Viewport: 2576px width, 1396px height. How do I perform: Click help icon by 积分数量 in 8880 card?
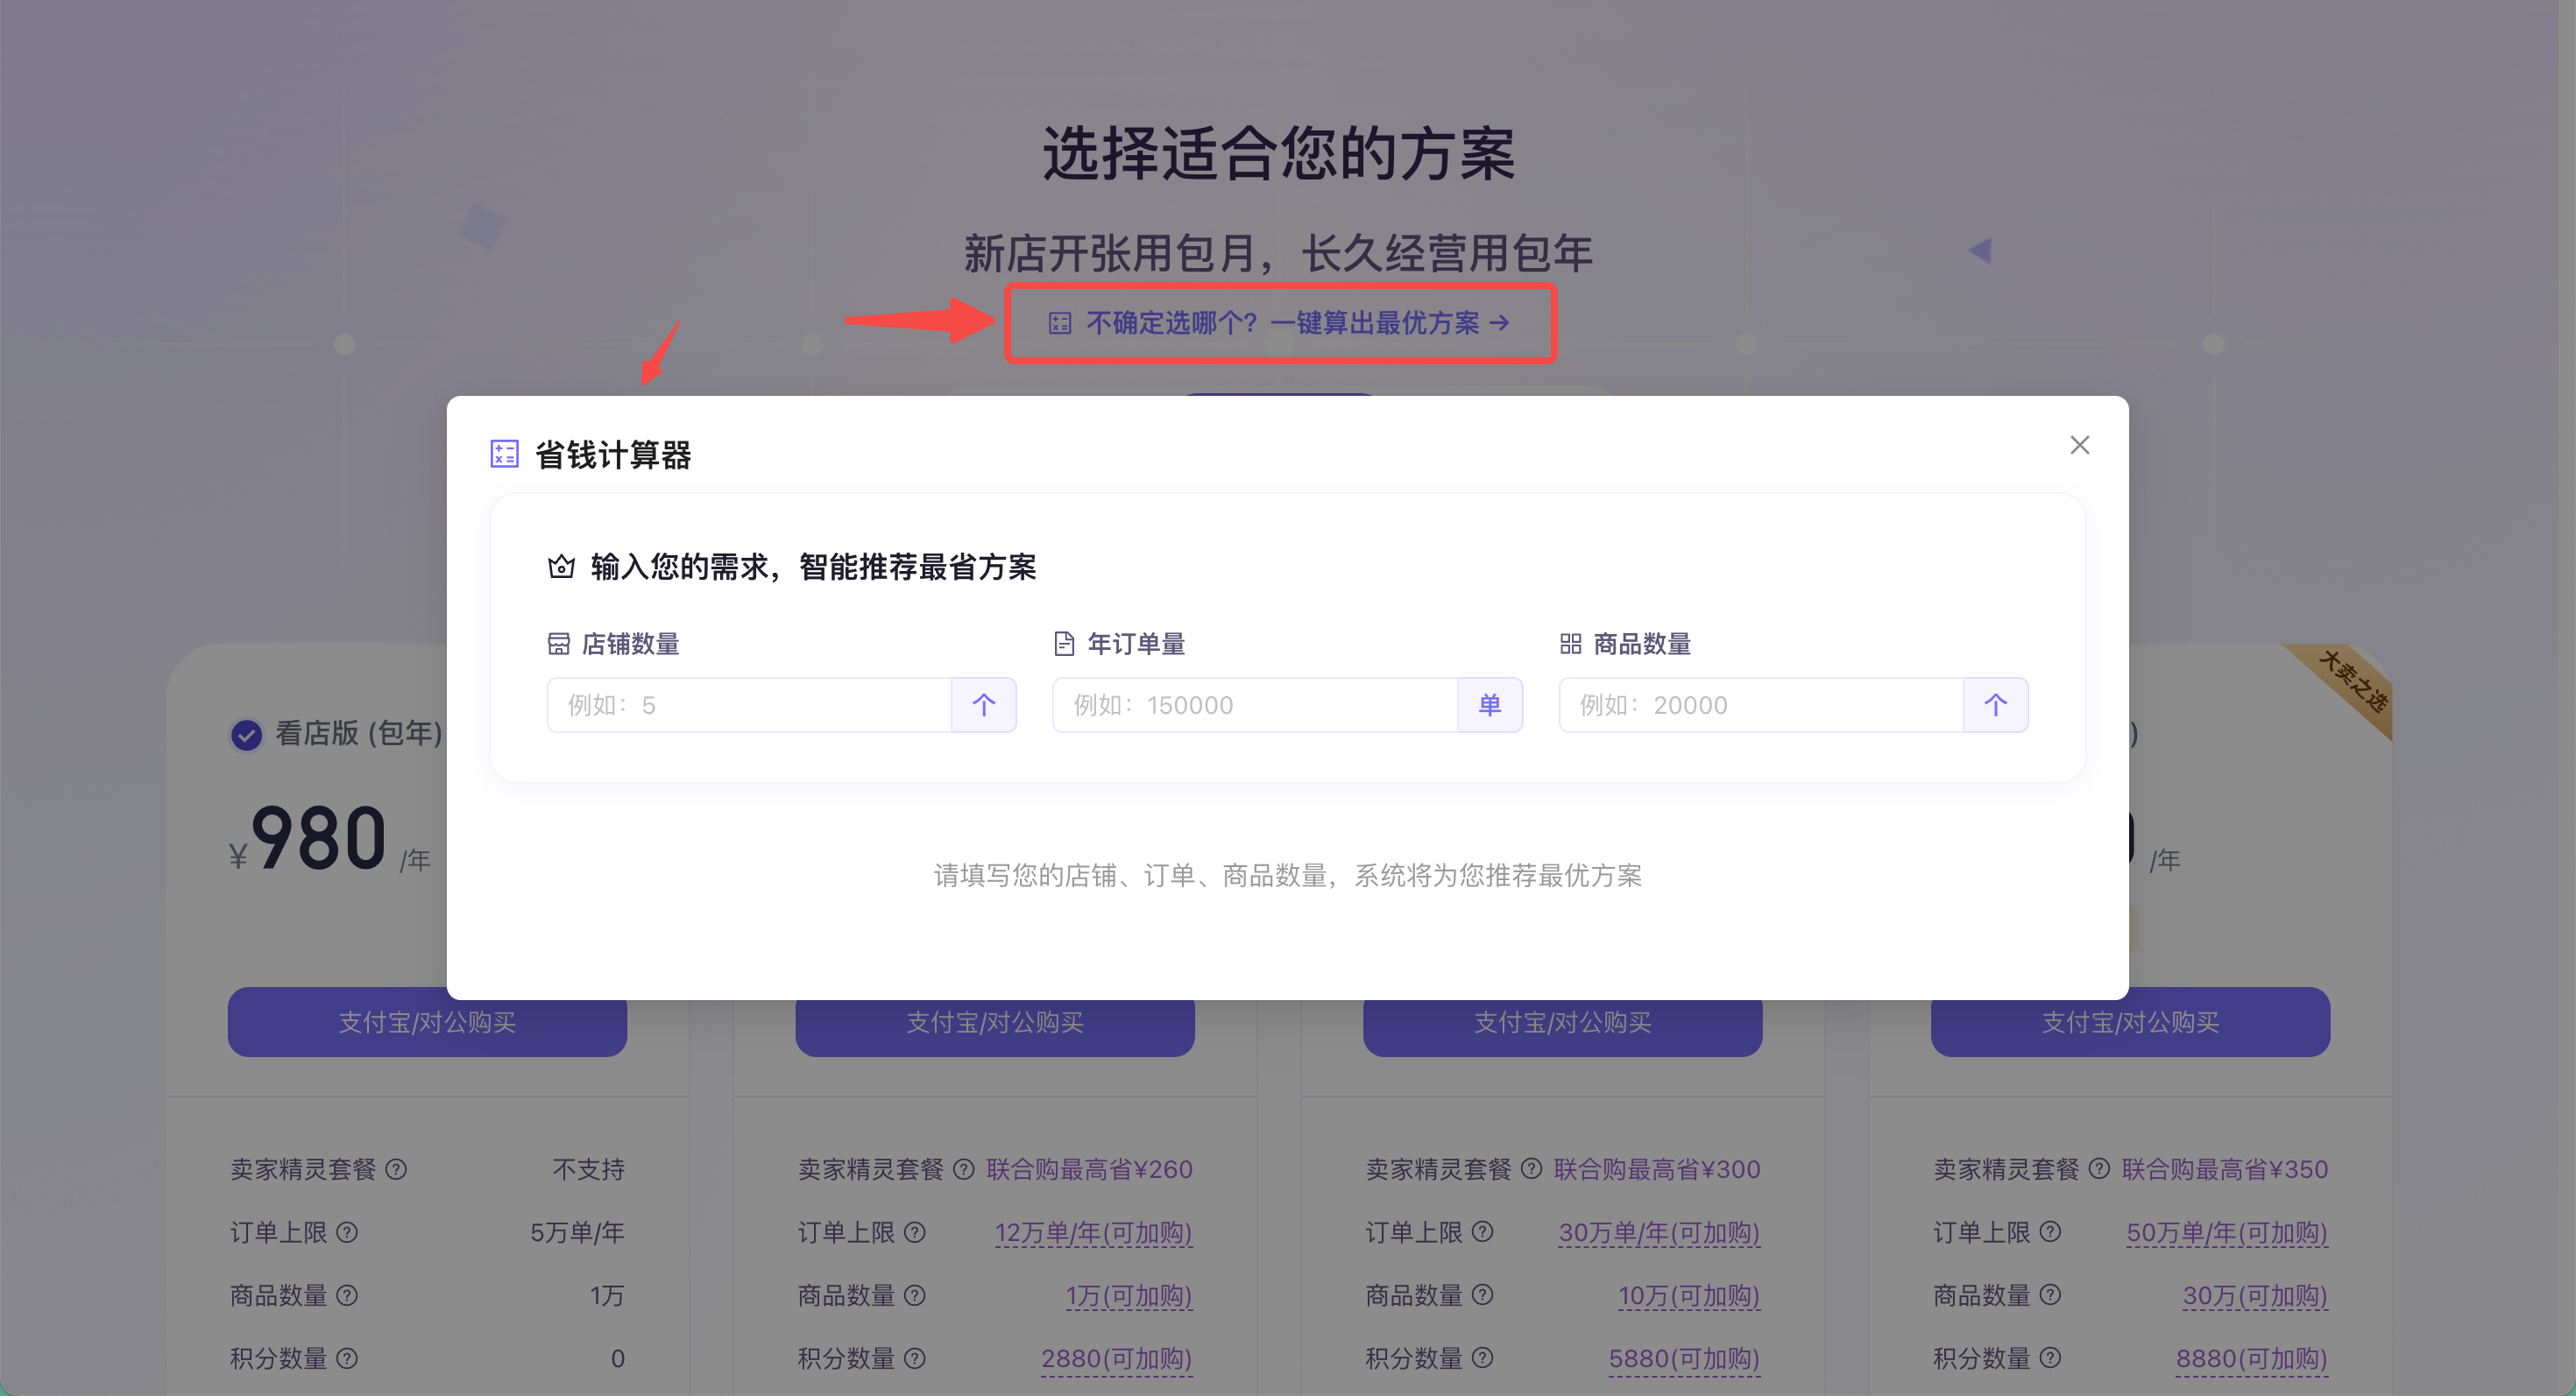pos(2050,1358)
